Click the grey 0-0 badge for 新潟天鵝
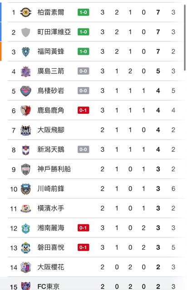The height and width of the screenshot is (290, 187). [83, 150]
